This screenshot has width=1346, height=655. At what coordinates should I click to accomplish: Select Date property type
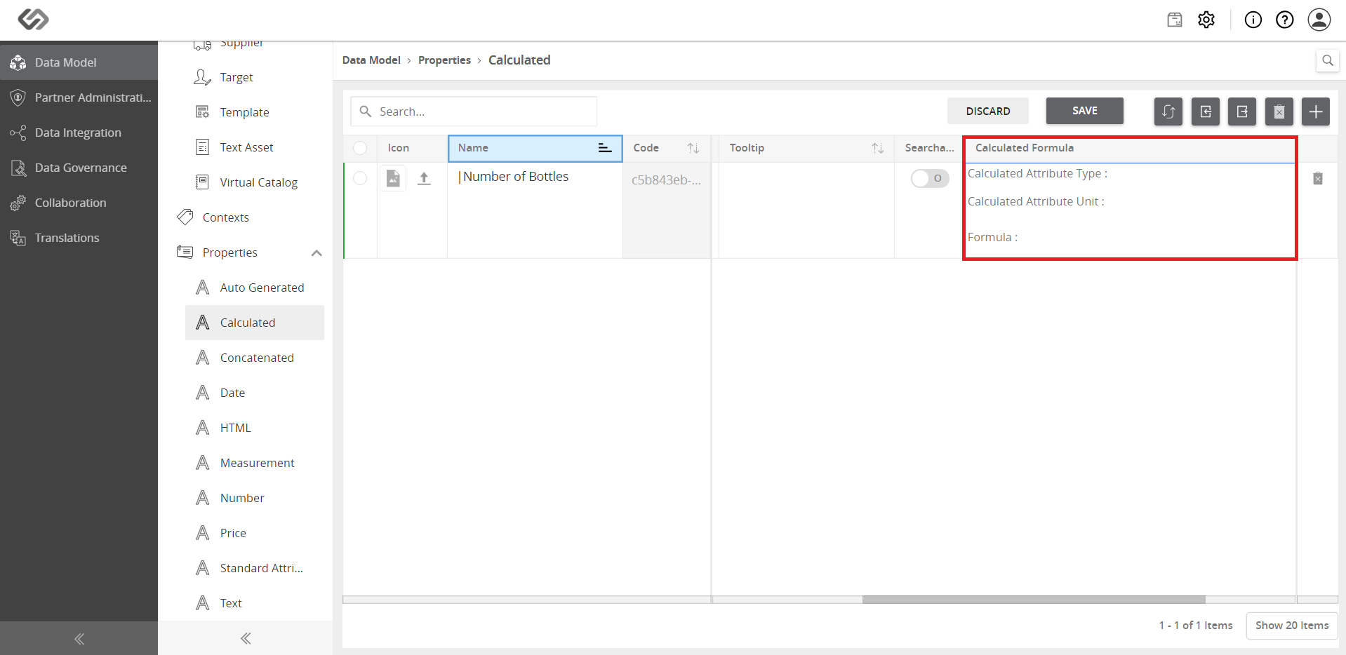tap(255, 393)
